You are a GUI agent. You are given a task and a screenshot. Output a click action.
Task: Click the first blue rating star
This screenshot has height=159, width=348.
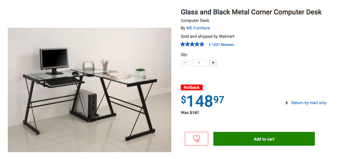183,44
